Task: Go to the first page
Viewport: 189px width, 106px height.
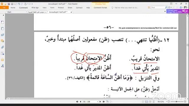Action: tap(77, 102)
